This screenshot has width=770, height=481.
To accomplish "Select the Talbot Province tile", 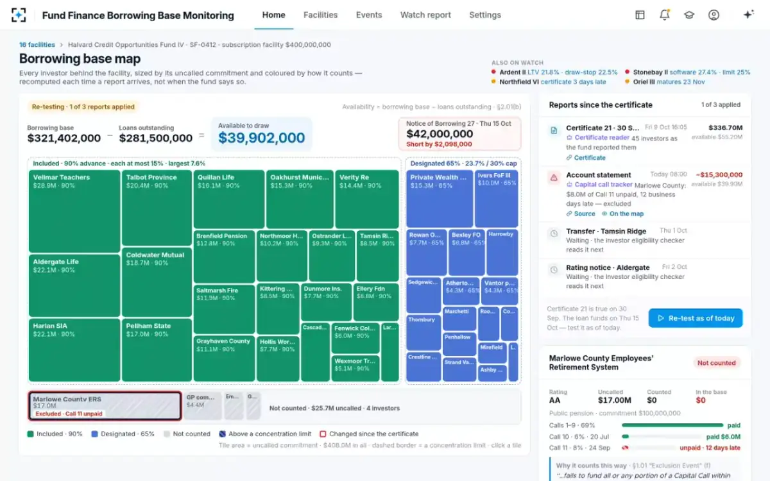I will tap(157, 208).
